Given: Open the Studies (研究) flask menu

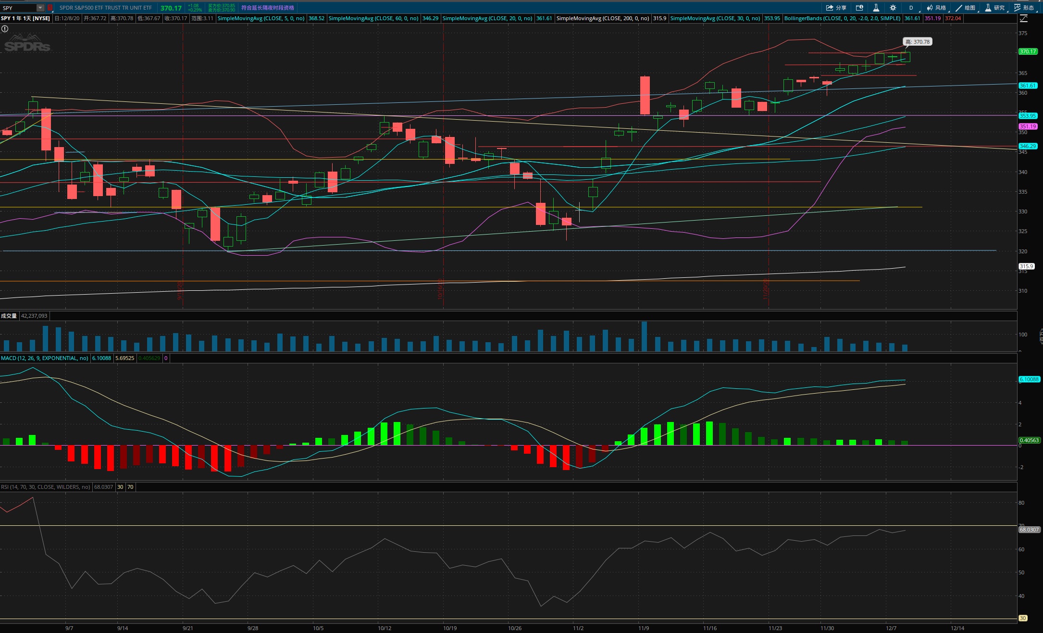Looking at the screenshot, I should click(x=994, y=8).
